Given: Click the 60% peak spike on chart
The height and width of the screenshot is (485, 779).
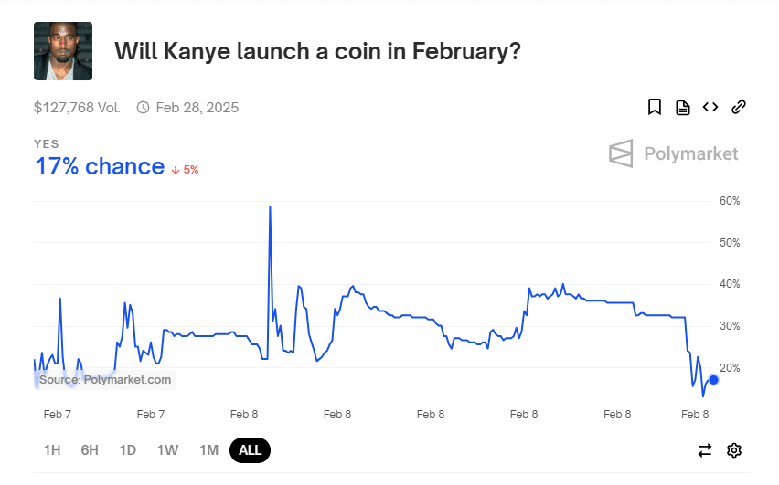Looking at the screenshot, I should tap(270, 207).
